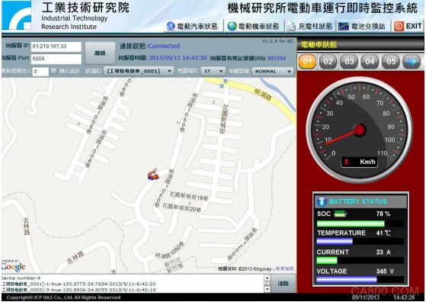Click the battery station icon beside 電池交換站
Image resolution: width=426 pixels, height=302 pixels.
pos(344,27)
